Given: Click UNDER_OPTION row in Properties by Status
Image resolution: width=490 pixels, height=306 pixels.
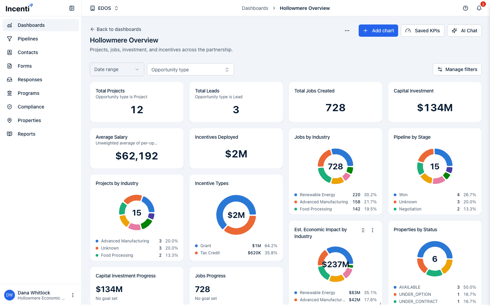Looking at the screenshot, I should click(x=435, y=294).
